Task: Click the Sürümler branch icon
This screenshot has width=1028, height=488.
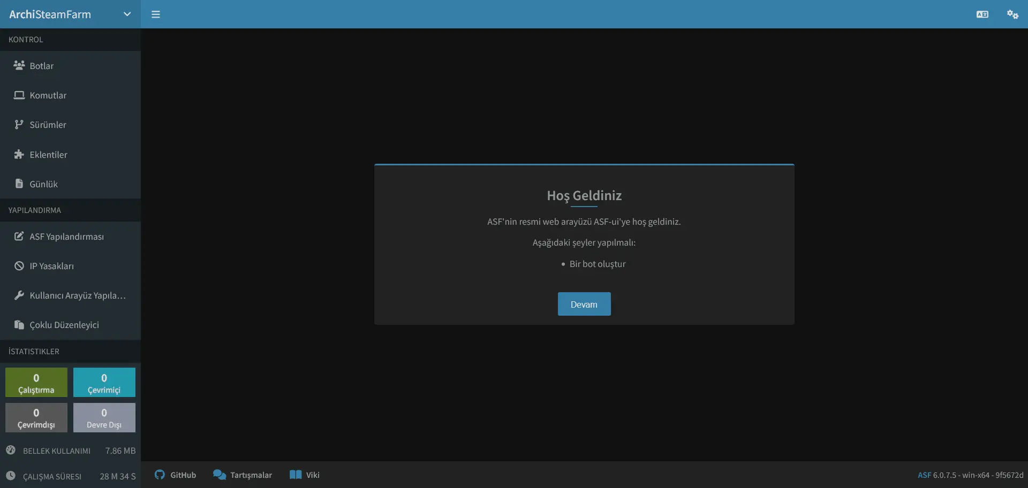Action: 19,125
